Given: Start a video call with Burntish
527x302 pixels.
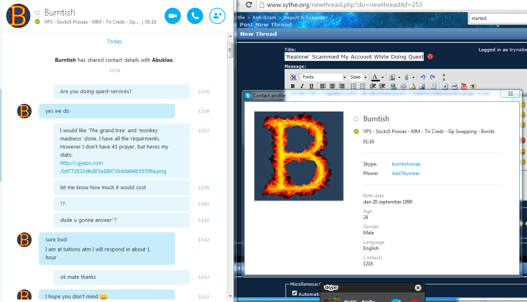Looking at the screenshot, I should coord(173,16).
